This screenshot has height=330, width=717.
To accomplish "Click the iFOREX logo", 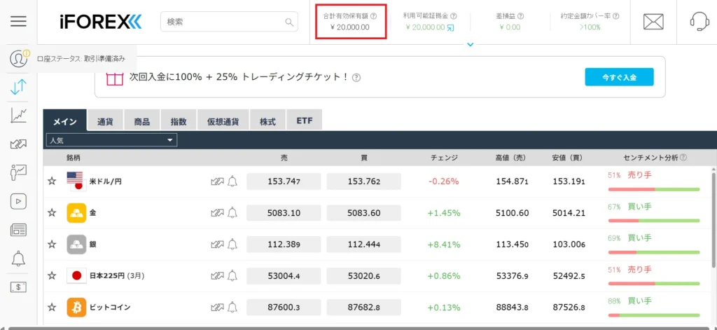I will [101, 22].
